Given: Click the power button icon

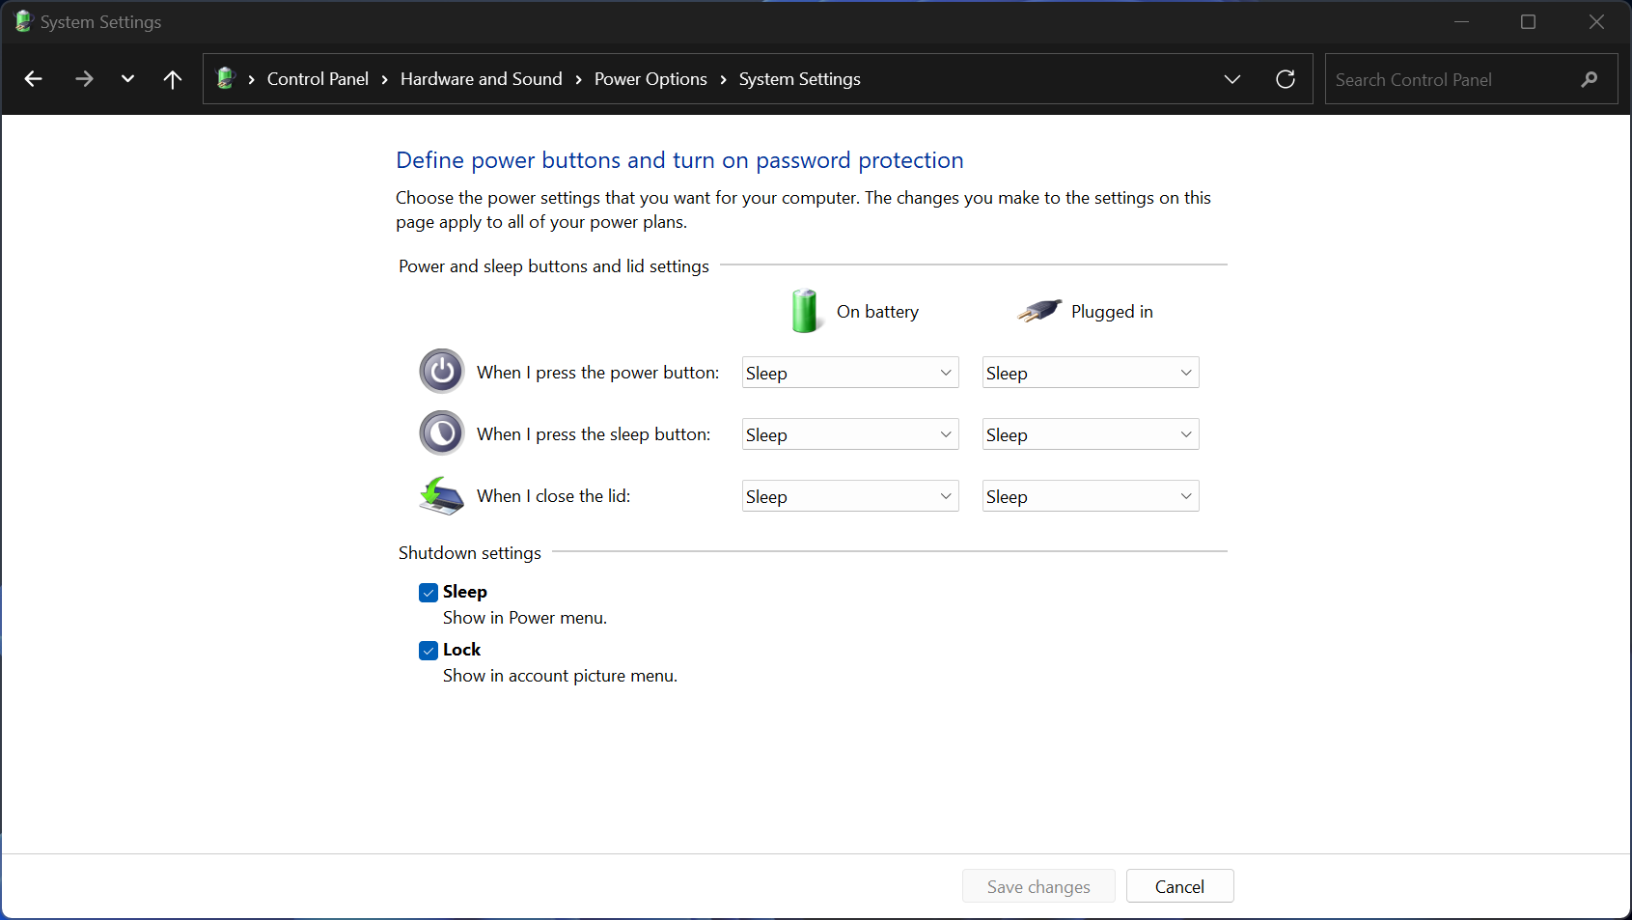Looking at the screenshot, I should (442, 372).
